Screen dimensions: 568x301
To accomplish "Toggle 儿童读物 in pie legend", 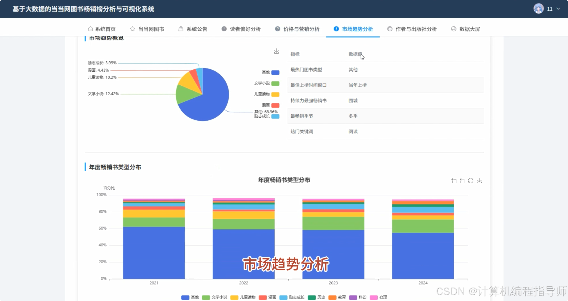I will coord(267,94).
